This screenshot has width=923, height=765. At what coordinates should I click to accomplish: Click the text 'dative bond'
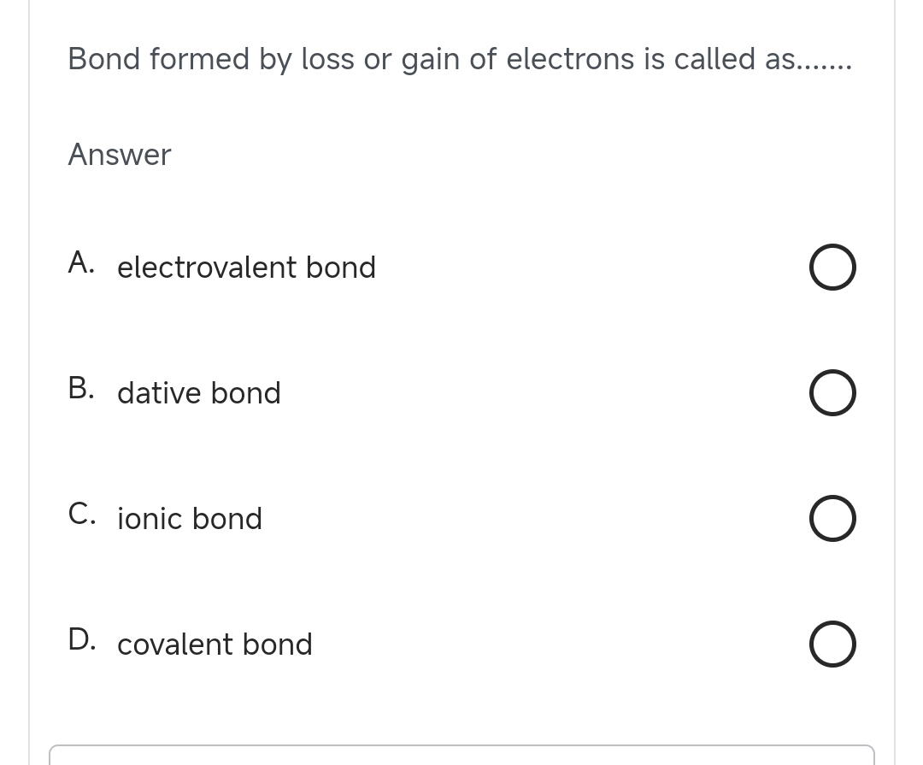198,392
